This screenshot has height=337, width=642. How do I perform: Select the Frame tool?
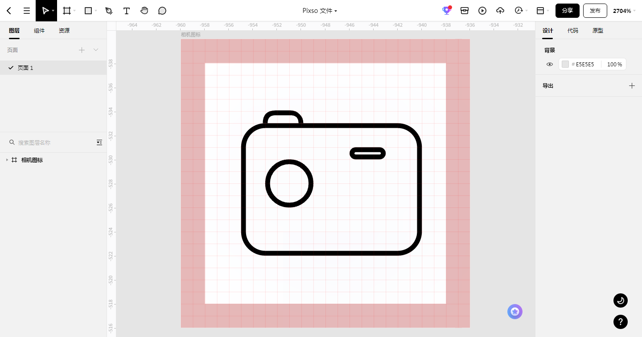coord(67,11)
